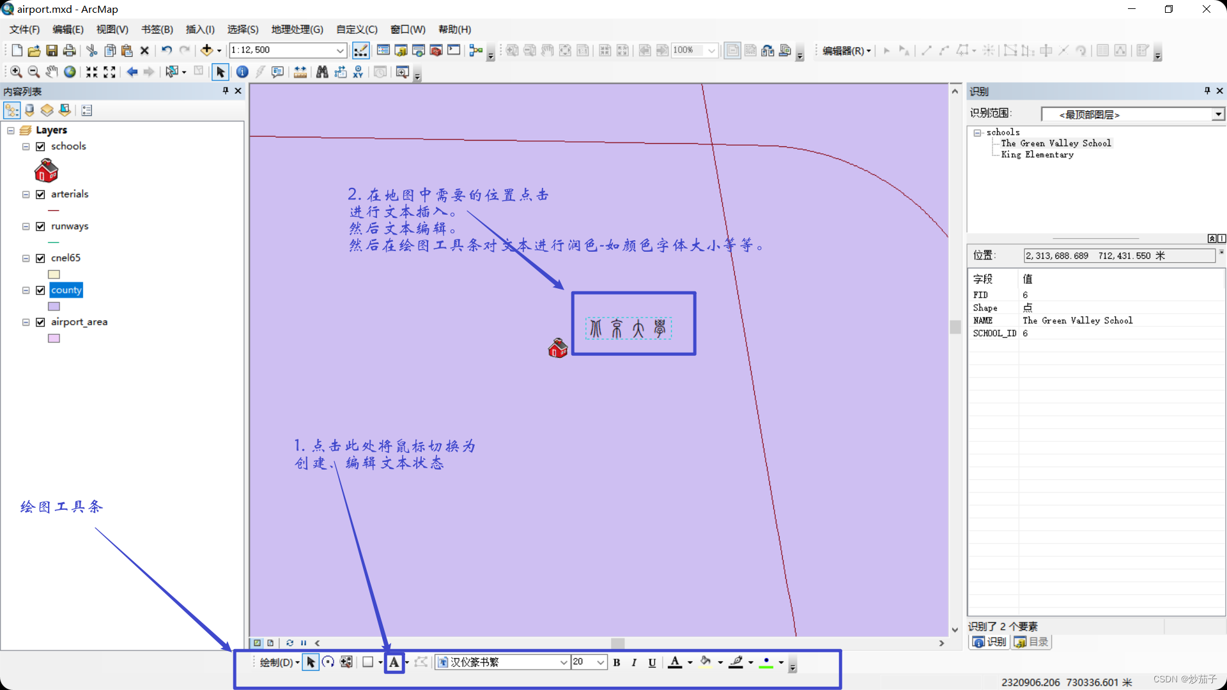Open the font name dropdown
This screenshot has width=1227, height=690.
[x=563, y=663]
